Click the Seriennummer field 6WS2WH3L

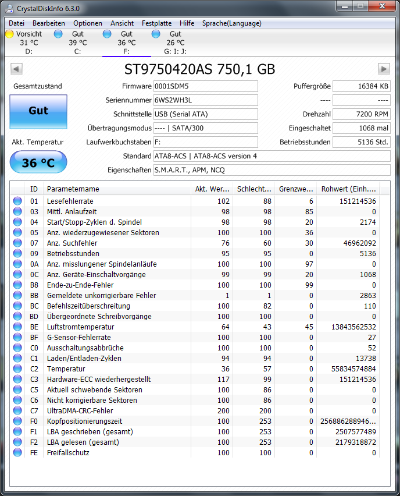point(205,100)
